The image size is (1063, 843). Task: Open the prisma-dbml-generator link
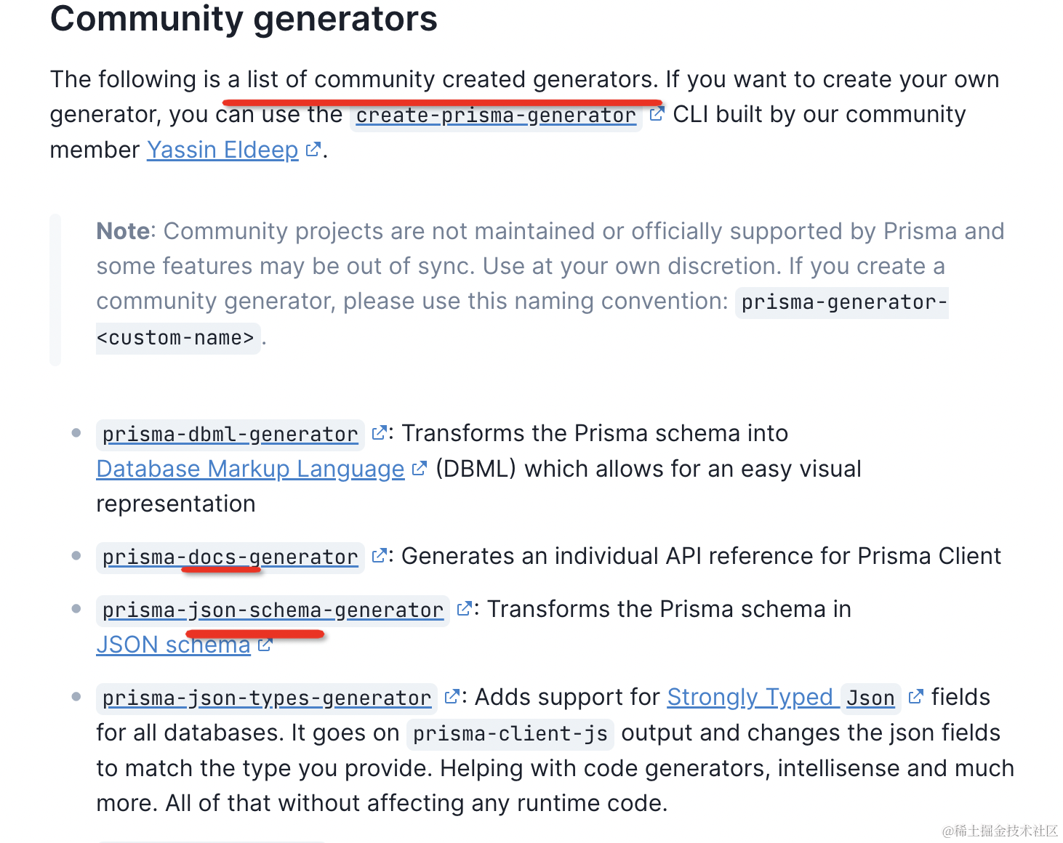[x=230, y=434]
